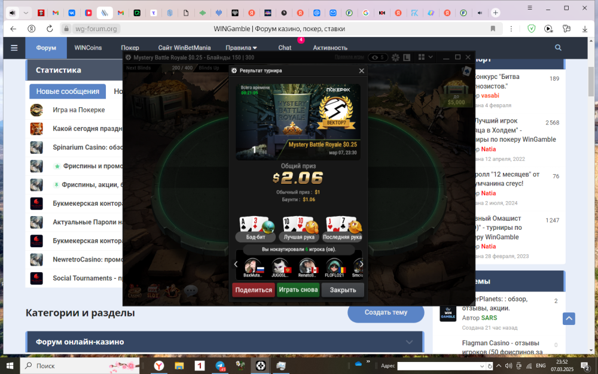Screen dimensions: 598x374
Task: Open the forum hamburger menu
Action: (x=14, y=48)
